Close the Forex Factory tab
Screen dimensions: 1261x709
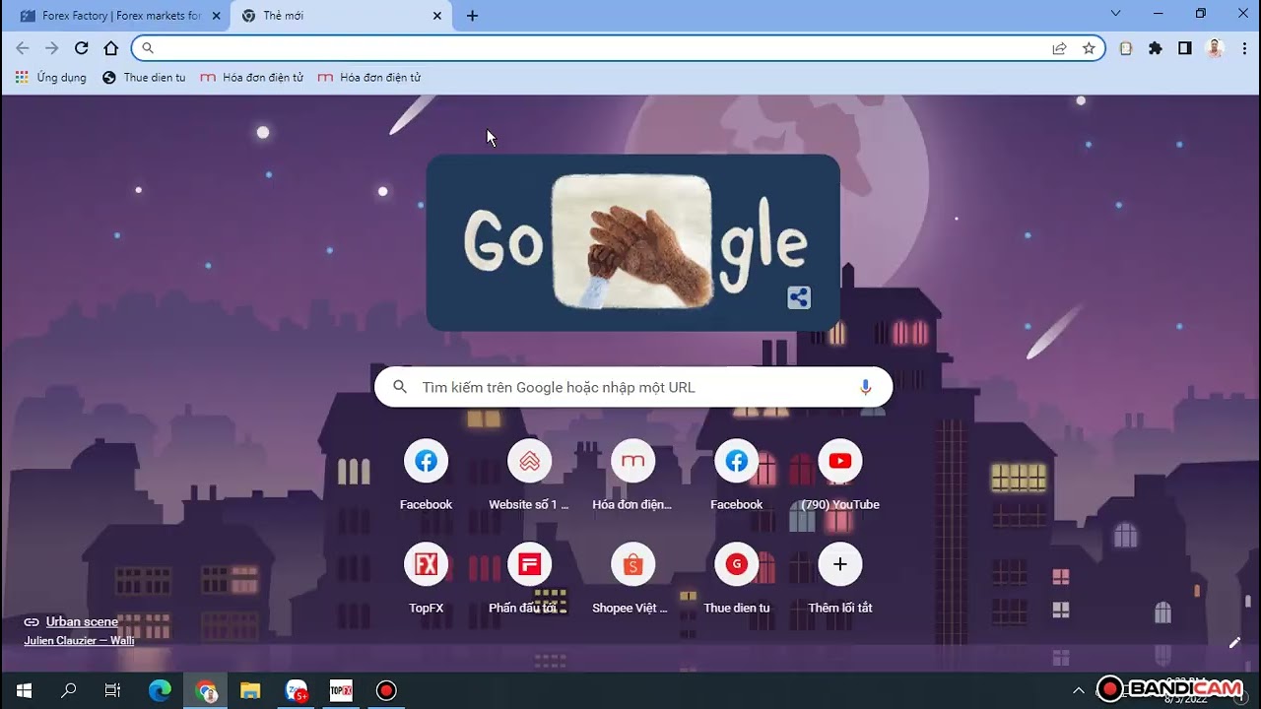[x=216, y=16]
